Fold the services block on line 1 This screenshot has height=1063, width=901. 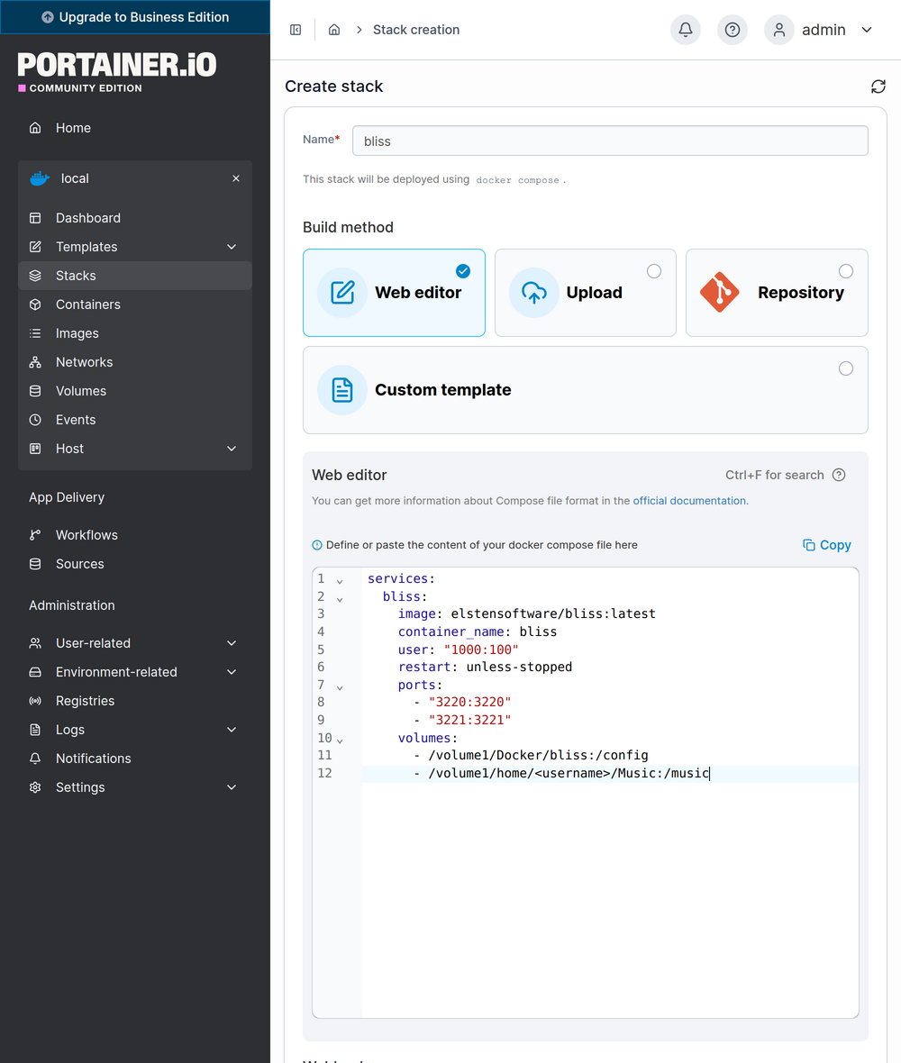tap(340, 581)
